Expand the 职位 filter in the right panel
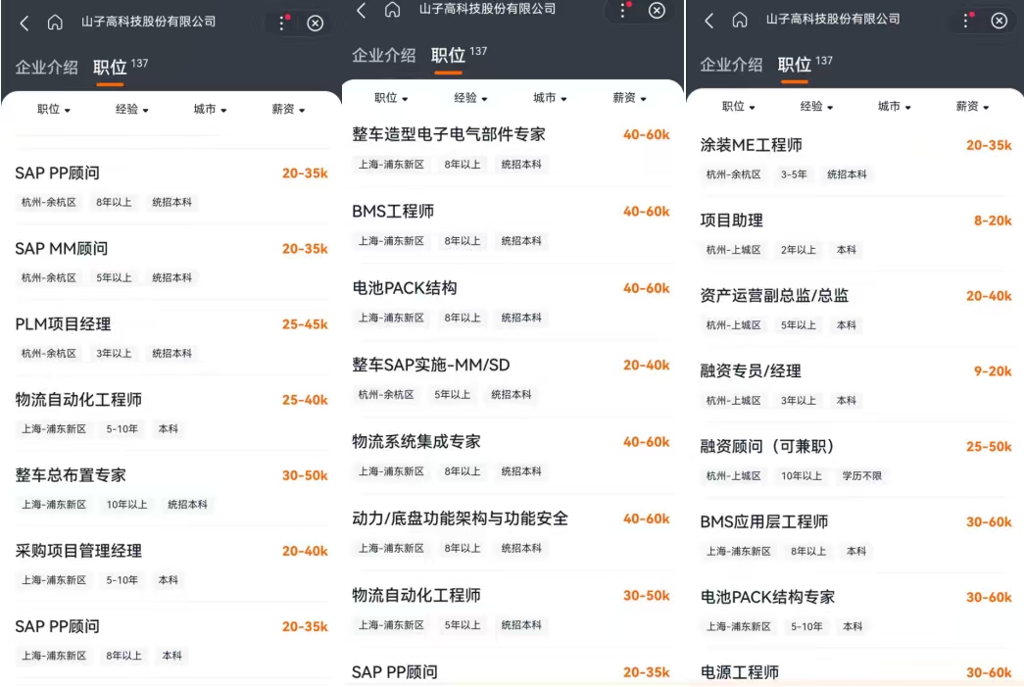1024x687 pixels. [739, 107]
